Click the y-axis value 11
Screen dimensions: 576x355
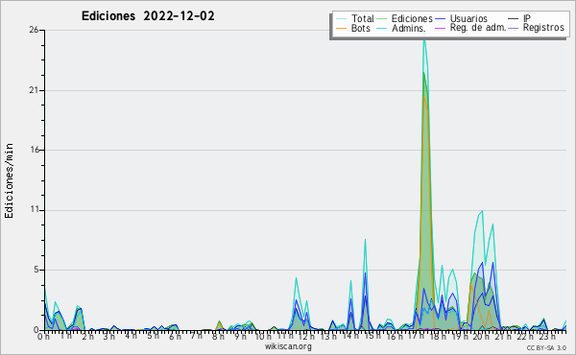pyautogui.click(x=35, y=209)
